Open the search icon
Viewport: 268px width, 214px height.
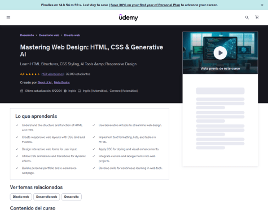pyautogui.click(x=247, y=17)
